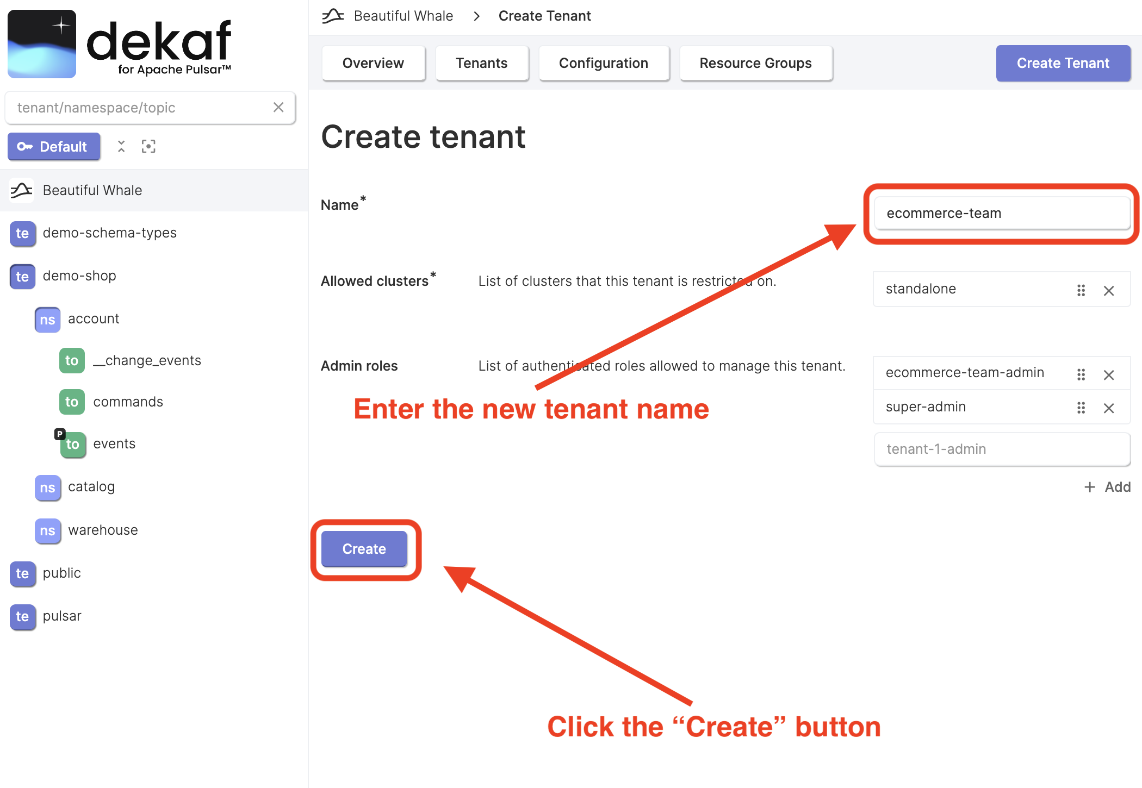The image size is (1142, 788).
Task: Click Create Tenant breadcrumb text
Action: click(x=544, y=16)
